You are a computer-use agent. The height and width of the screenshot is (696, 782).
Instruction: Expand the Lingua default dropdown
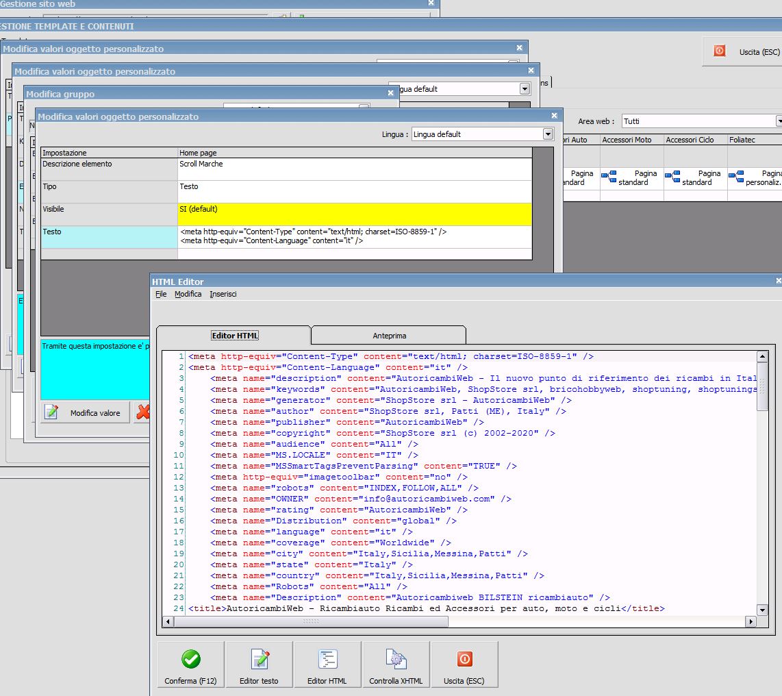tap(548, 134)
